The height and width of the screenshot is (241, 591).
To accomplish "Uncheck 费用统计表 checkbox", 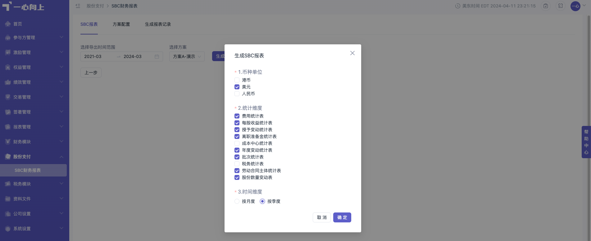I will click(x=237, y=116).
